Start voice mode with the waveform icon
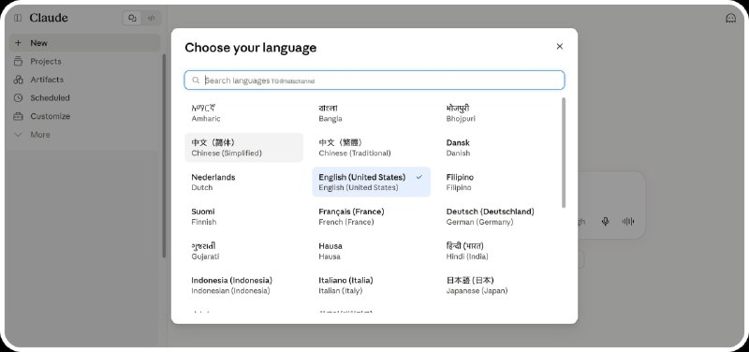The width and height of the screenshot is (749, 352). (627, 221)
